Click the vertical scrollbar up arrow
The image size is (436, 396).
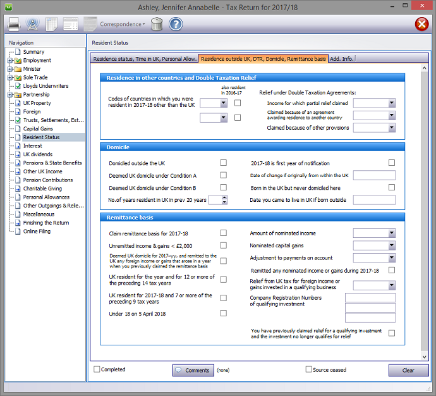(425, 68)
